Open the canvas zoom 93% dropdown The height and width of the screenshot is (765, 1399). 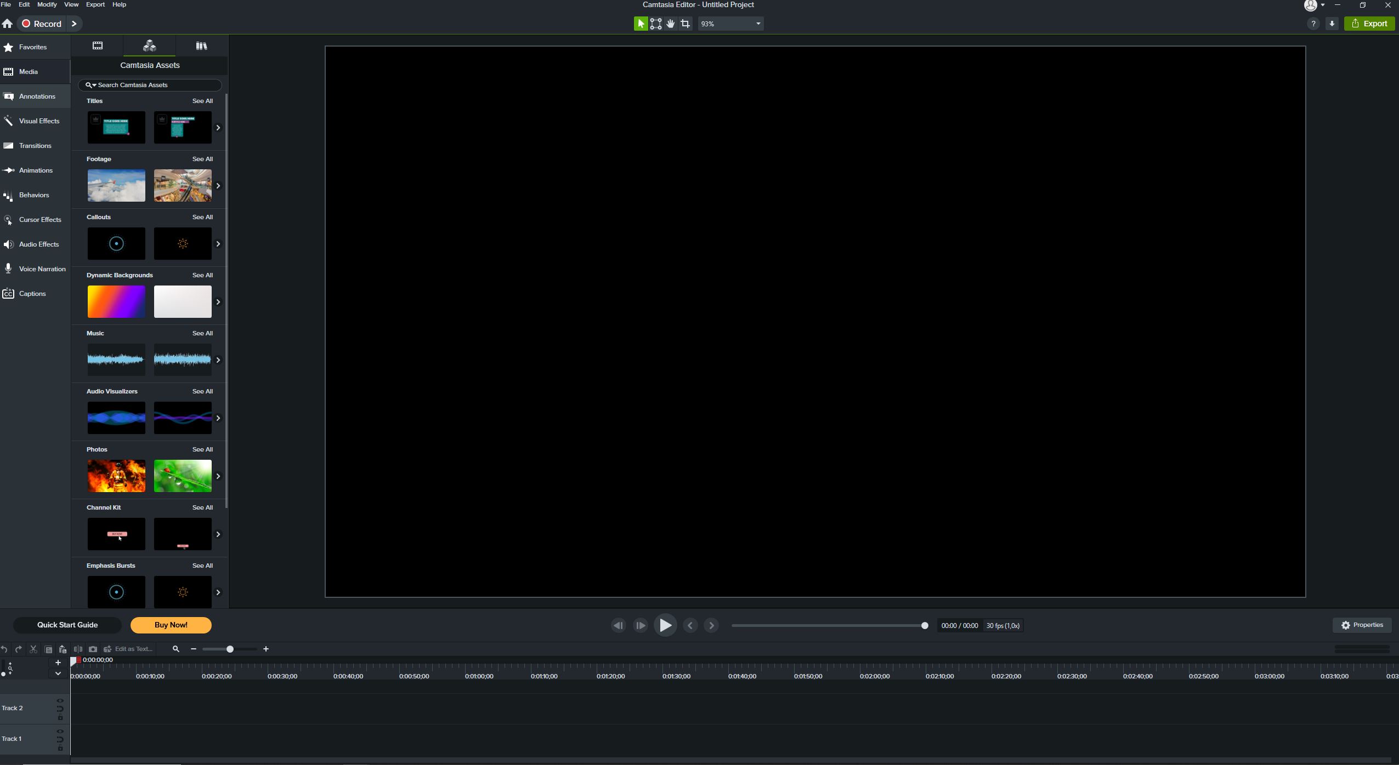(730, 24)
